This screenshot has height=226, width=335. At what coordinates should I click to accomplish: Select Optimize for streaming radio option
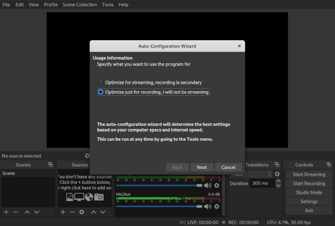coord(101,82)
